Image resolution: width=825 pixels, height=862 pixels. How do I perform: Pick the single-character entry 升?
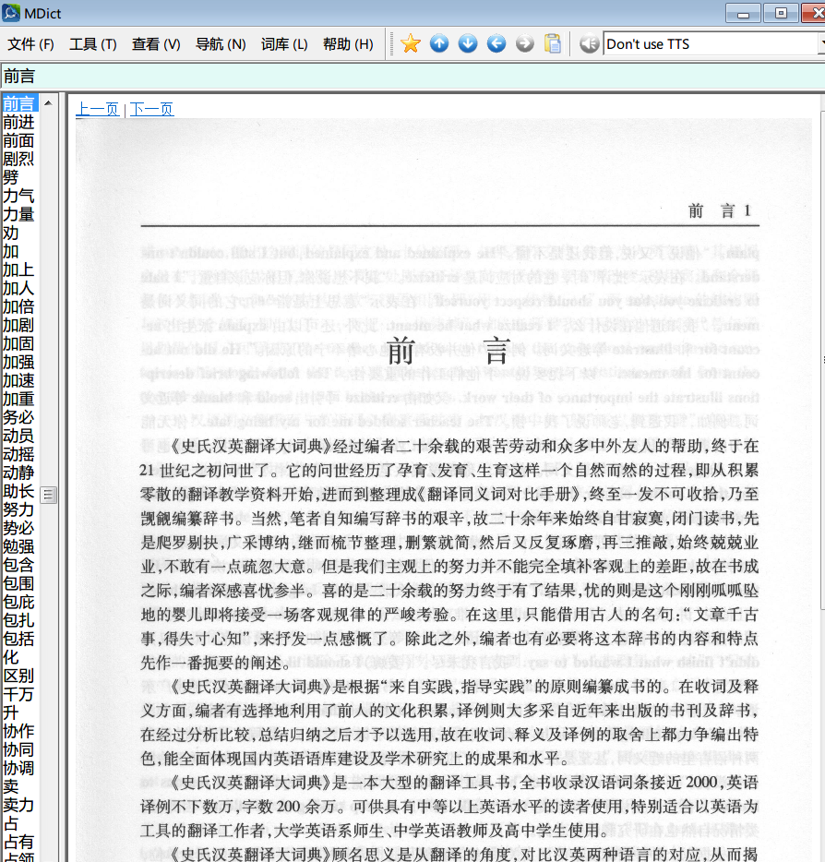coord(11,712)
